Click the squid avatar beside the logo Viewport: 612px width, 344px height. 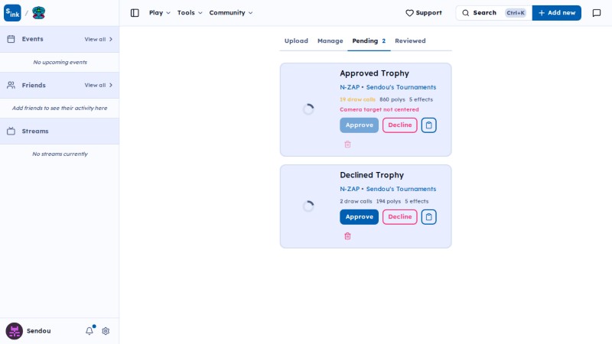[39, 13]
